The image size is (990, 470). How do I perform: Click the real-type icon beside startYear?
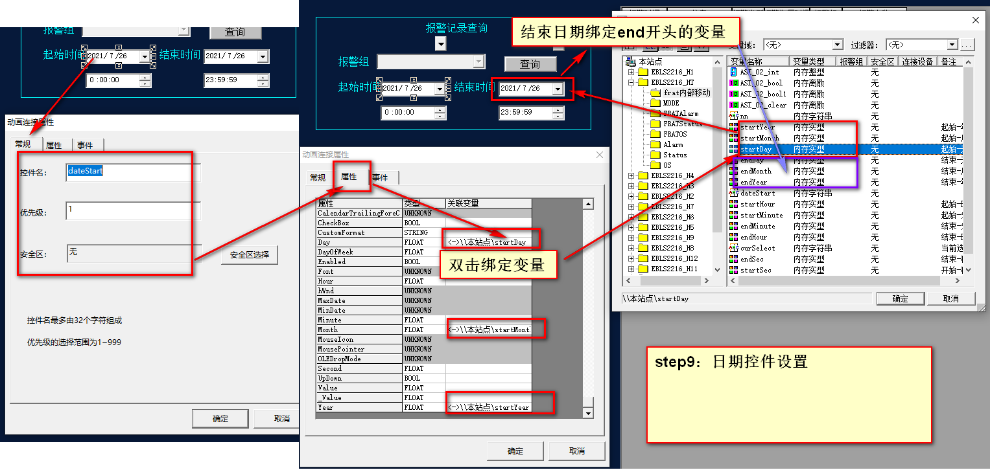pyautogui.click(x=733, y=127)
